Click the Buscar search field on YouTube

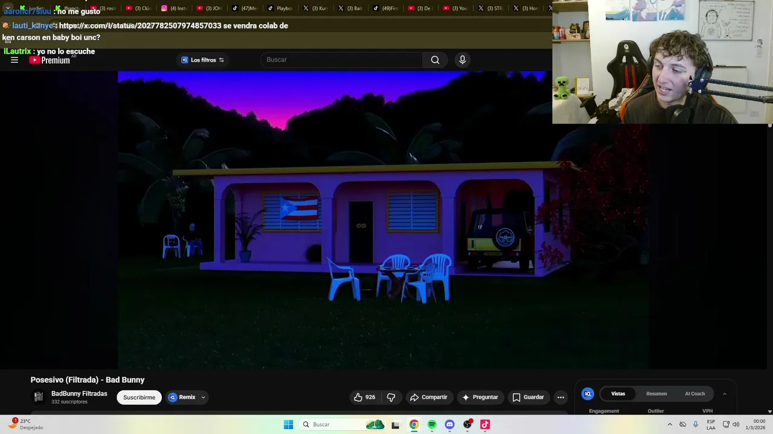342,60
